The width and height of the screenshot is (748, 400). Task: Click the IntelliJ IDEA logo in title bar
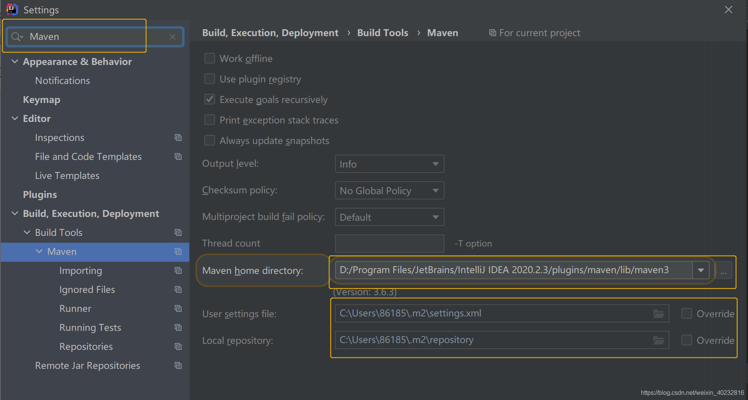pyautogui.click(x=12, y=9)
